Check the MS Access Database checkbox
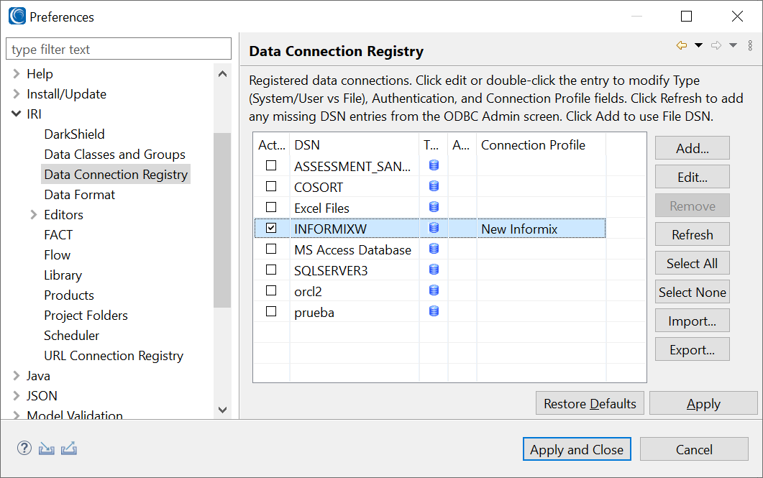Viewport: 763px width, 478px height. (x=271, y=249)
